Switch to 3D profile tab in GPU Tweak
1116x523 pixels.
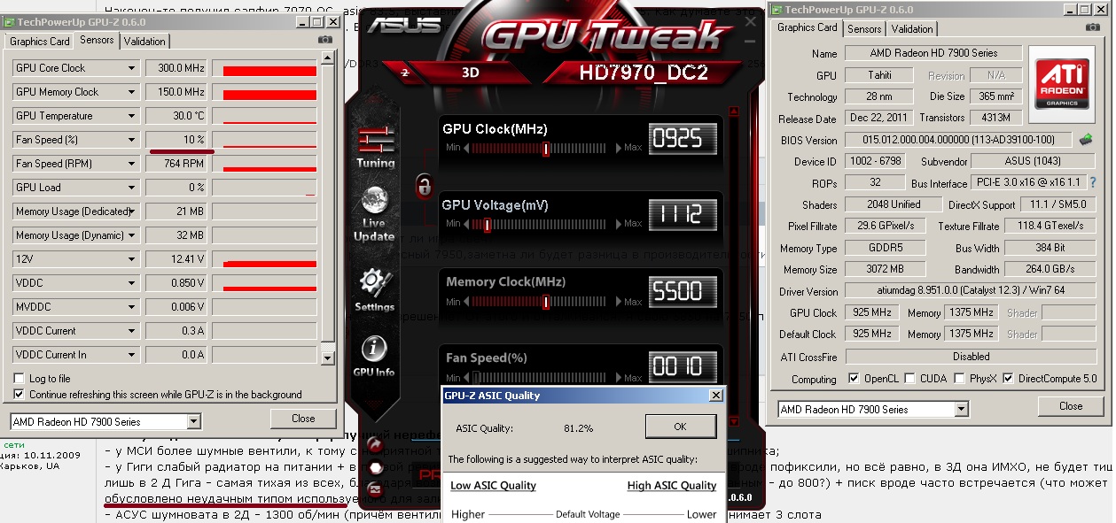[x=470, y=73]
